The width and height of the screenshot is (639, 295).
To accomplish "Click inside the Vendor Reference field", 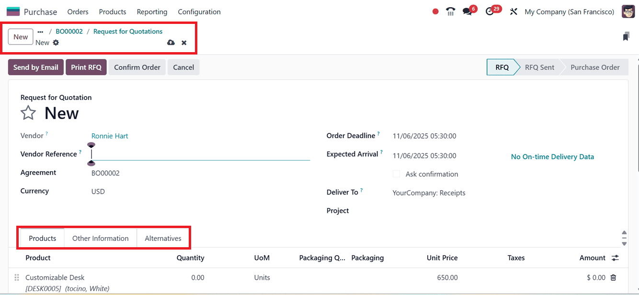I will (192, 154).
